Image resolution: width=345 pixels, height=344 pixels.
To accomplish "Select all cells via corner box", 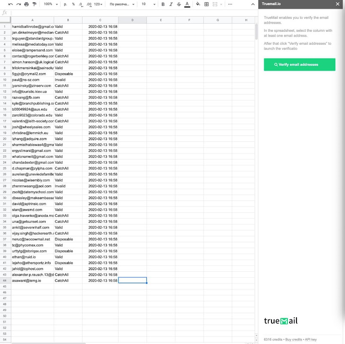I will pyautogui.click(x=5, y=20).
